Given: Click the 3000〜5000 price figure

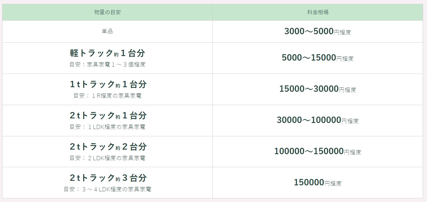Looking at the screenshot, I should (309, 31).
